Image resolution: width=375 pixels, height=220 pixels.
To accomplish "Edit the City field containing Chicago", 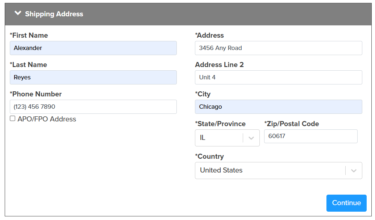I will point(279,107).
